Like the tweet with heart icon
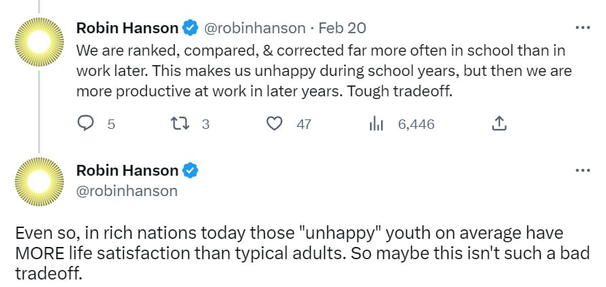 (274, 124)
